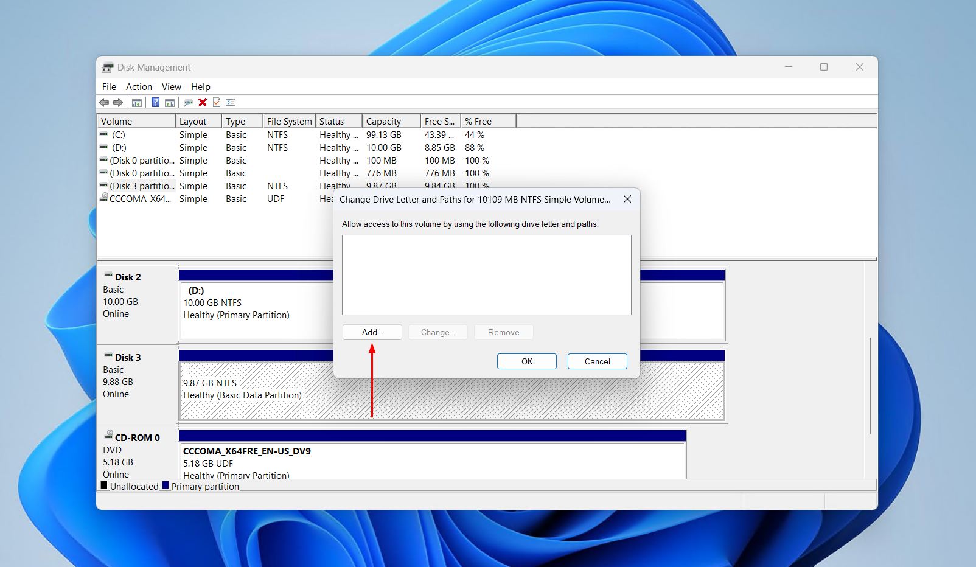Select the Disk 0 partition row with 100 MB

(x=307, y=161)
